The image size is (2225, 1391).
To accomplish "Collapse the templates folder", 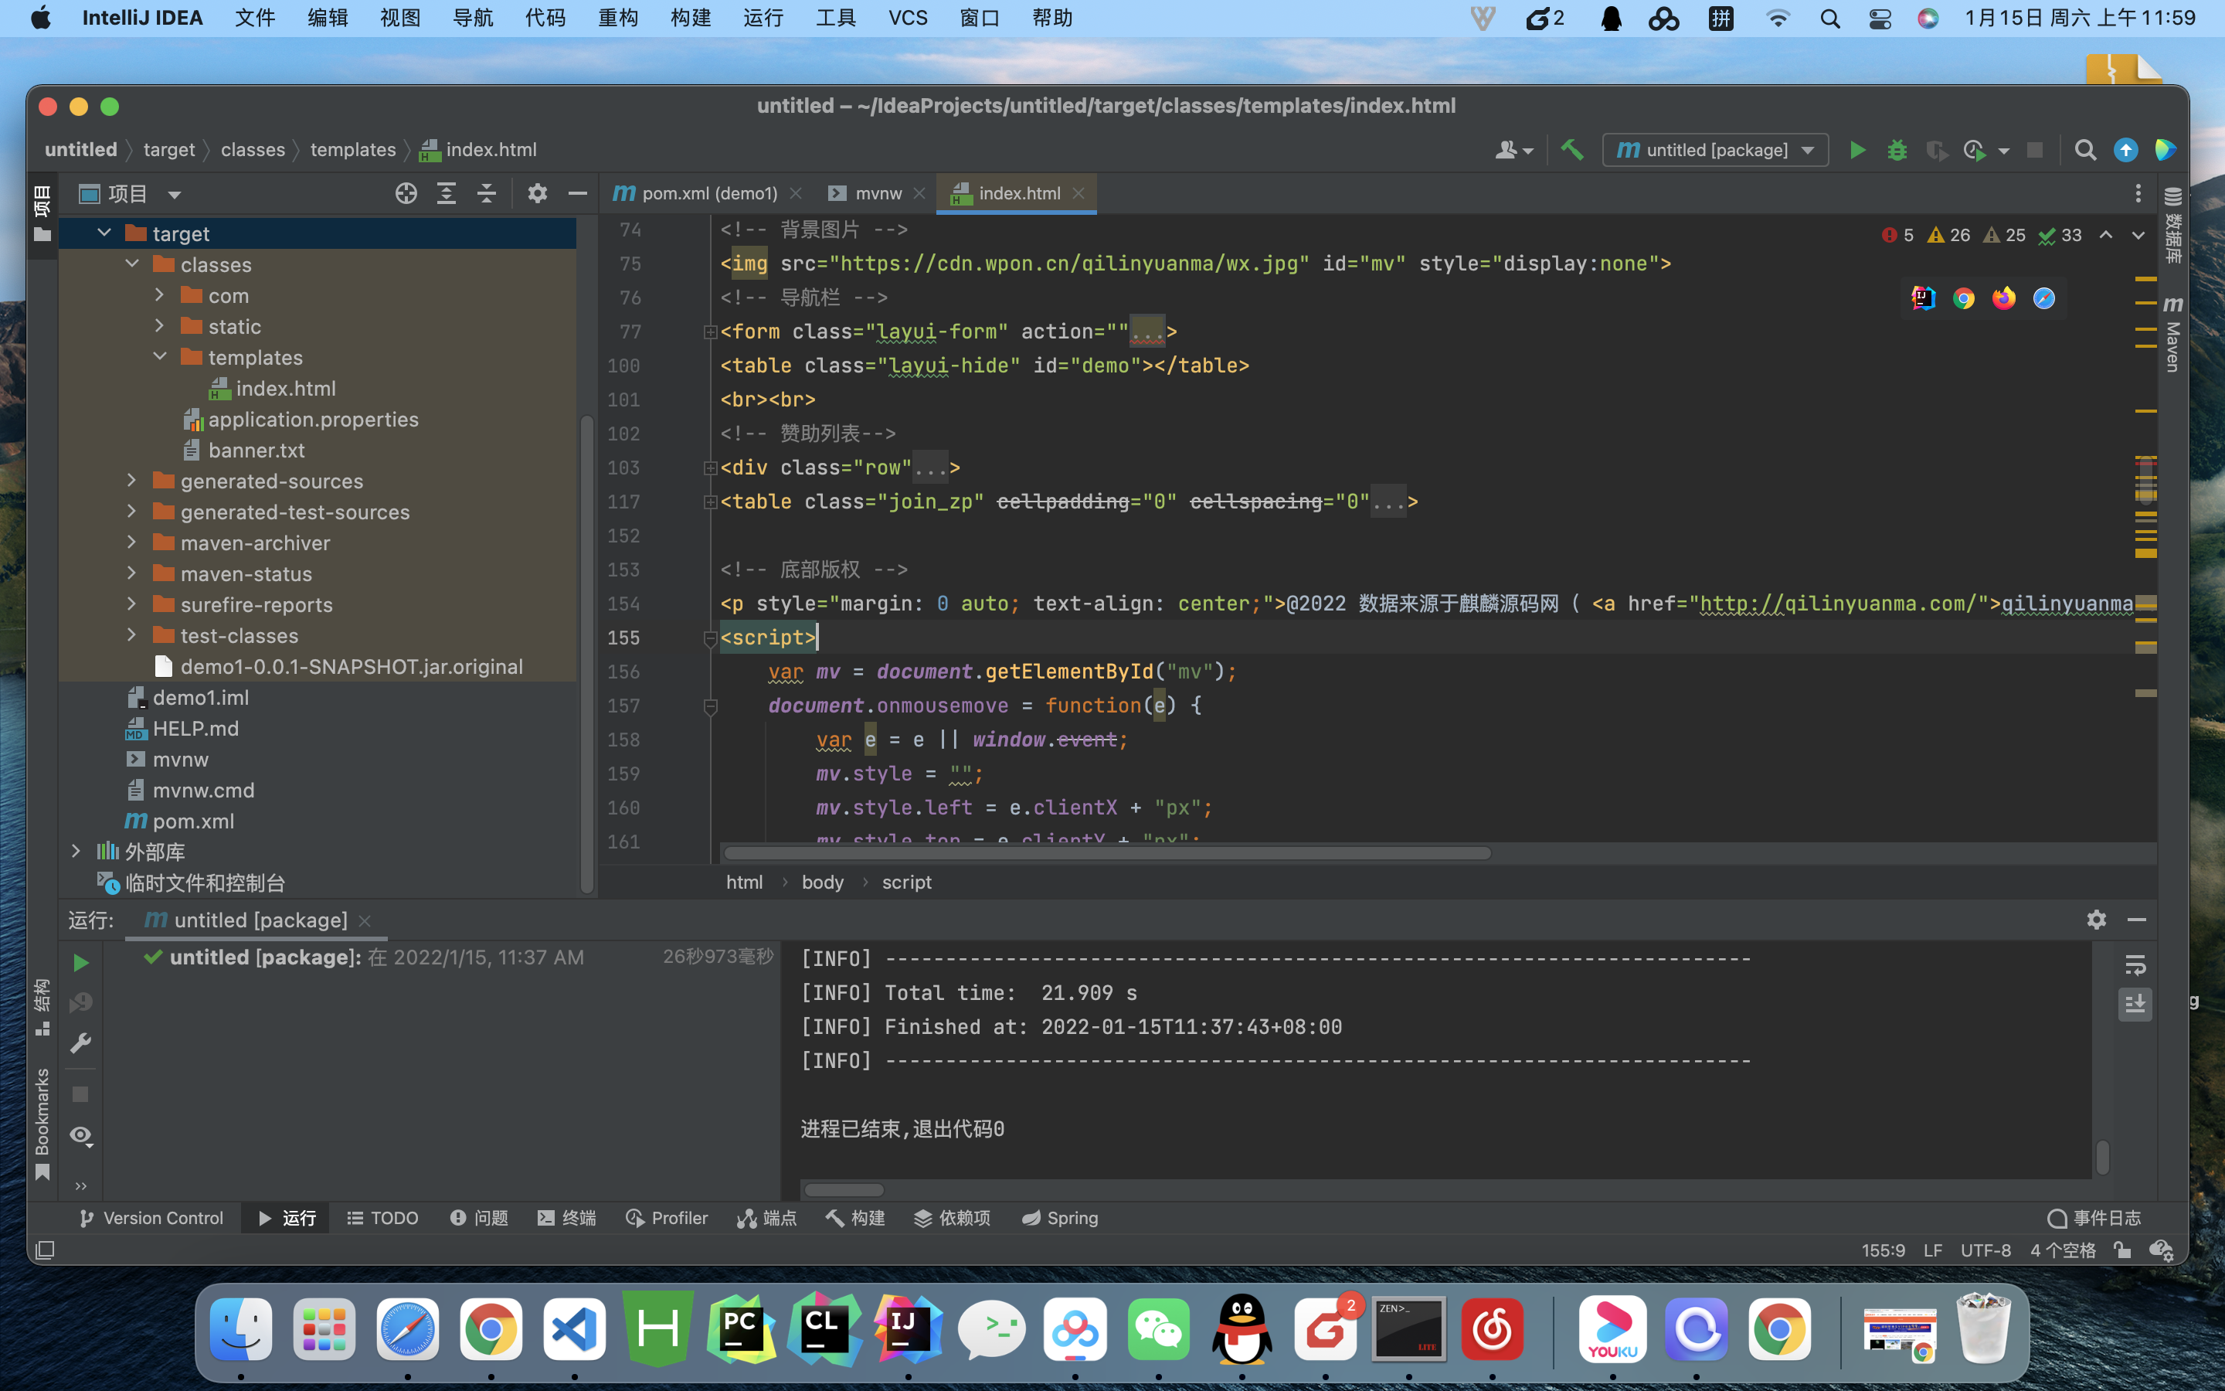I will 160,357.
